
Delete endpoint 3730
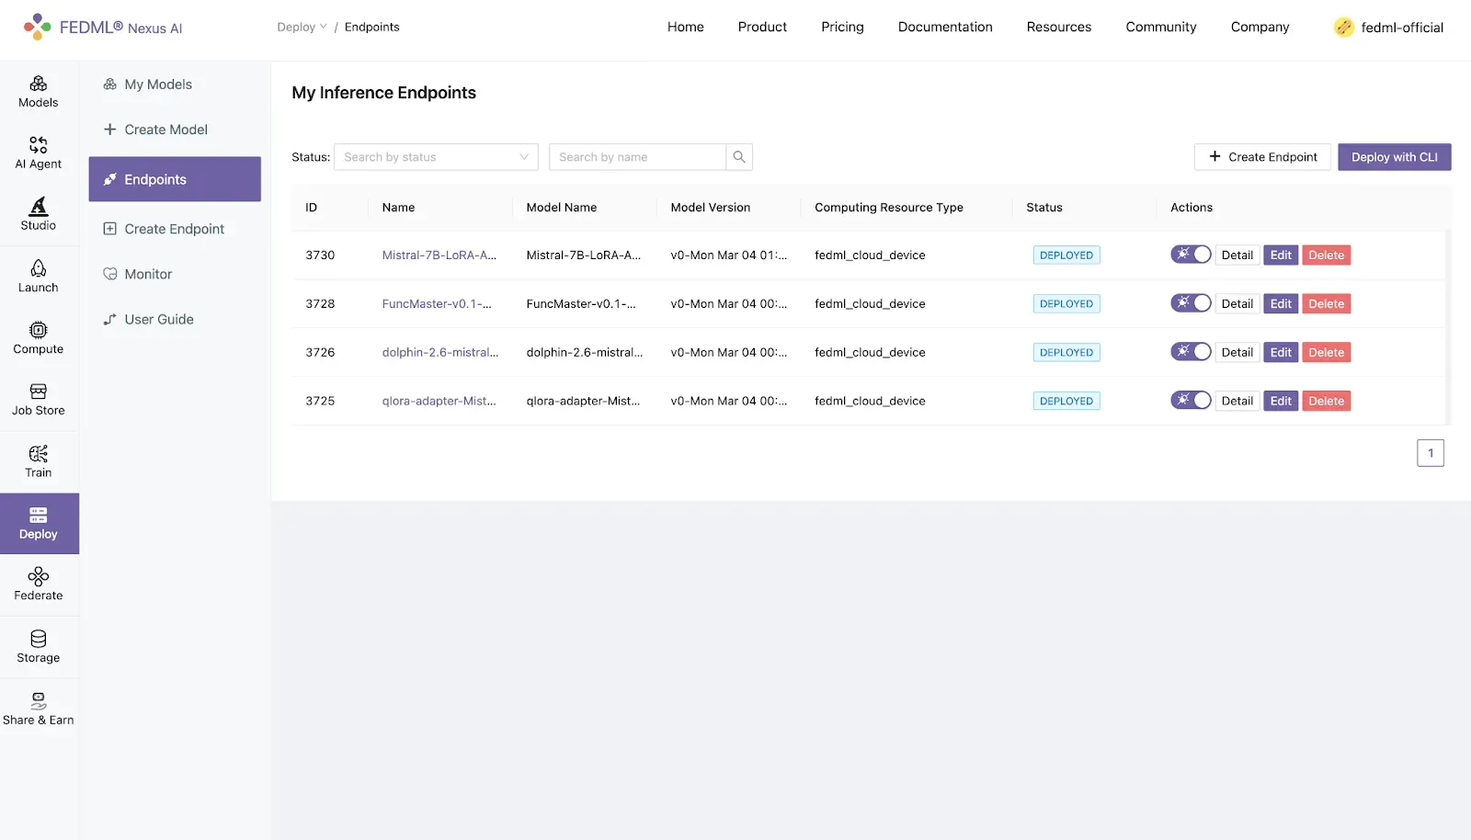pos(1327,255)
